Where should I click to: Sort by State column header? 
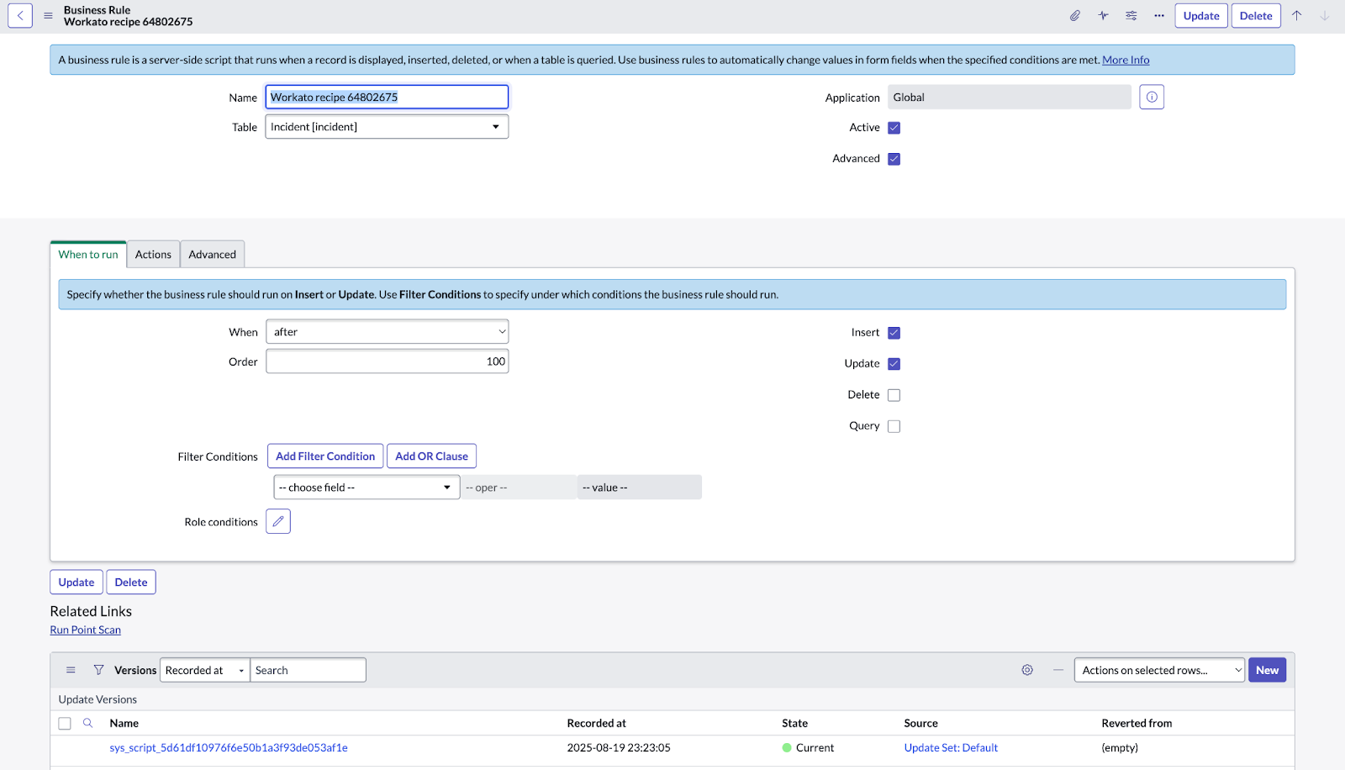click(794, 723)
